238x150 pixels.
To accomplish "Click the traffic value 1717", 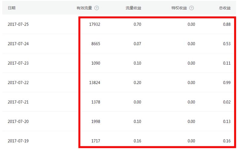I will tap(96, 141).
